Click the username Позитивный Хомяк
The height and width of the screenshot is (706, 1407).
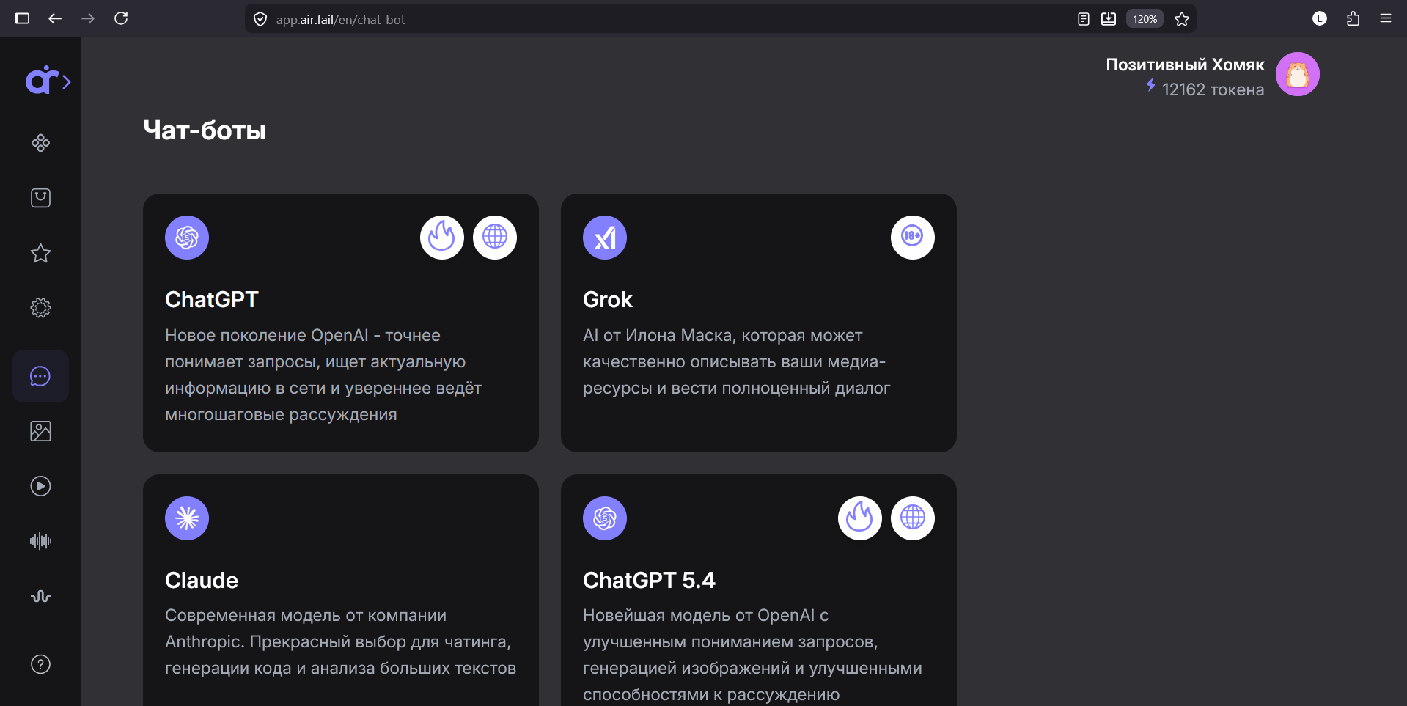click(x=1185, y=65)
